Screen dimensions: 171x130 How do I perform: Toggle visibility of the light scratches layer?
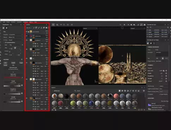(x=27, y=79)
